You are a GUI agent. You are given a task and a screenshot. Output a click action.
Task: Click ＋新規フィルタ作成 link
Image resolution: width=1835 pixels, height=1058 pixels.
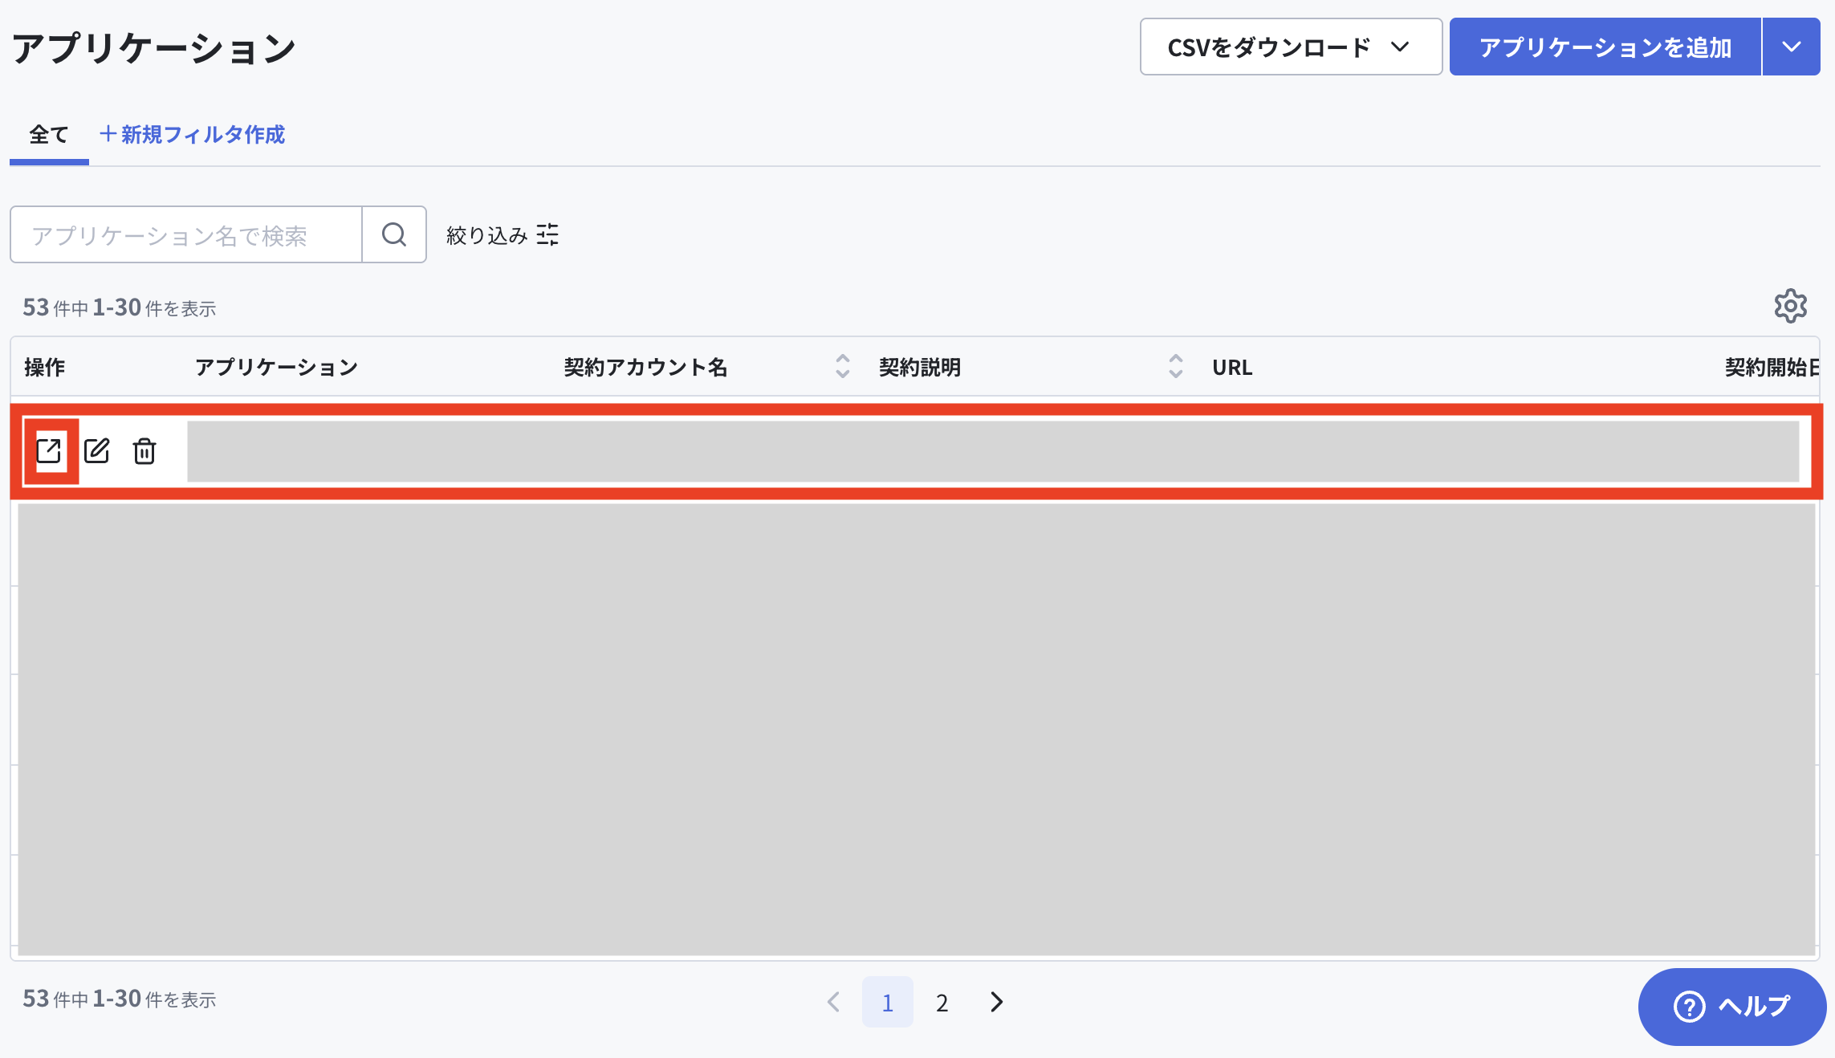click(192, 135)
